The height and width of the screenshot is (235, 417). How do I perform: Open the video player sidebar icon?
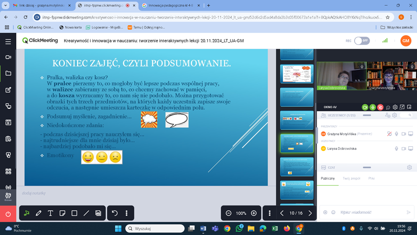[8, 122]
